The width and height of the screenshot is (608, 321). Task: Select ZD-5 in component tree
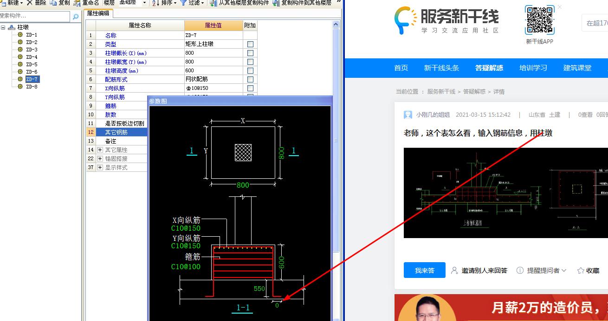(32, 64)
